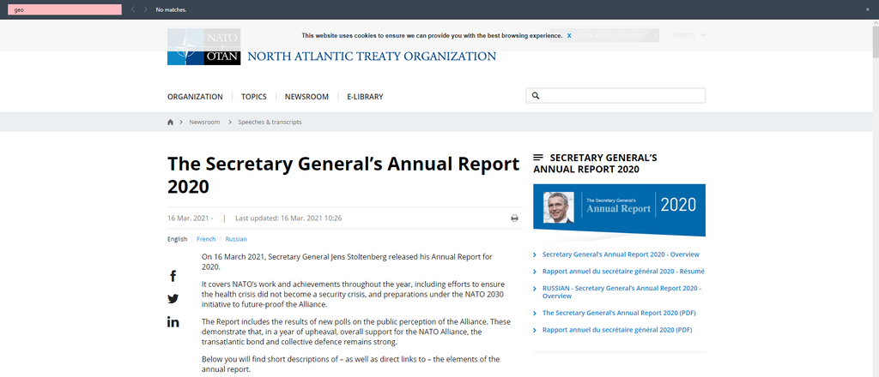Image resolution: width=879 pixels, height=377 pixels.
Task: Switch article language to French
Action: pyautogui.click(x=206, y=239)
